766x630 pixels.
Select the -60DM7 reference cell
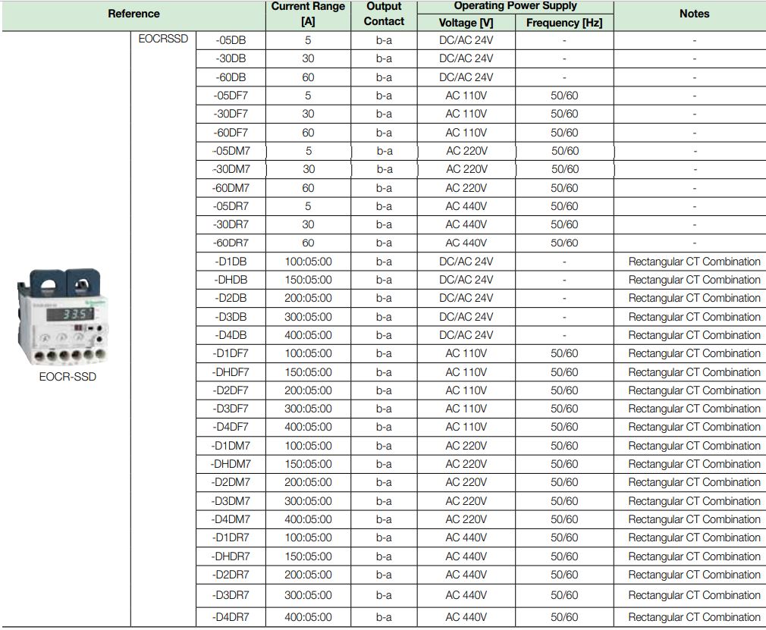coord(231,187)
